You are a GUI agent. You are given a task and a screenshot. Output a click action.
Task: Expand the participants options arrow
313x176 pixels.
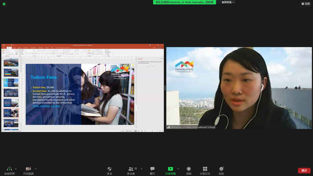(x=141, y=169)
